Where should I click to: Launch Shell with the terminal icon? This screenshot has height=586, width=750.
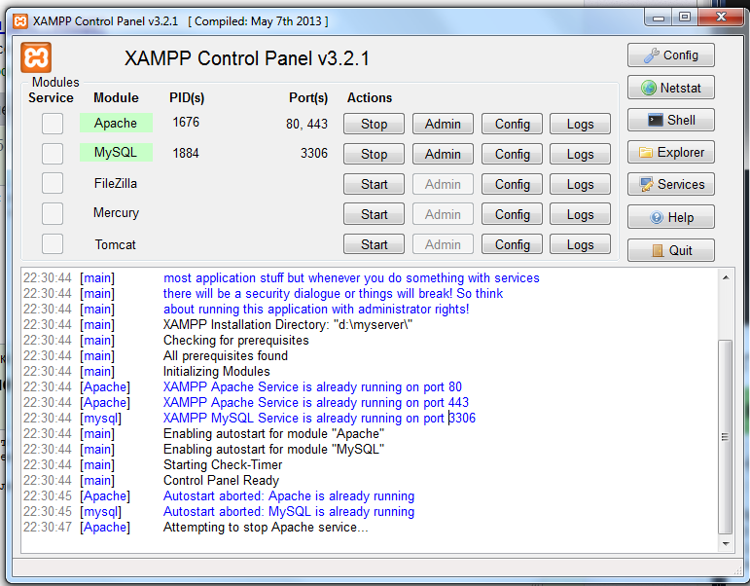pyautogui.click(x=670, y=120)
